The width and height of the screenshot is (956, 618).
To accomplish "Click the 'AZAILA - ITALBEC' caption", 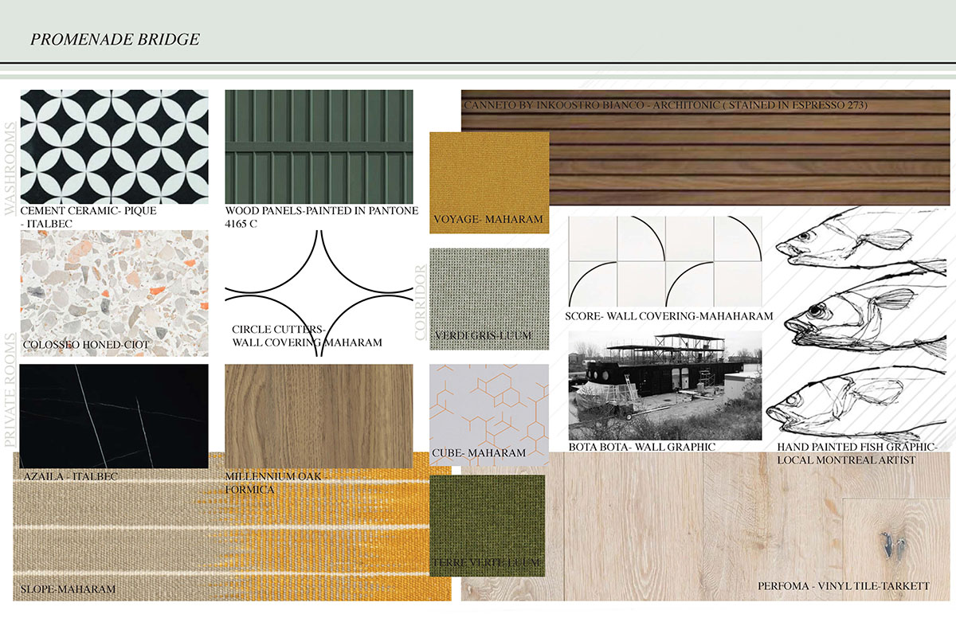I will point(71,476).
